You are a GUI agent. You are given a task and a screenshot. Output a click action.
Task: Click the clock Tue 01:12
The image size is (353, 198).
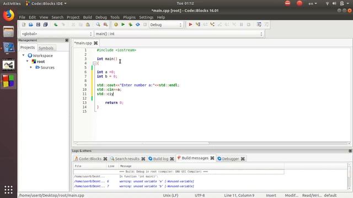coord(185,3)
